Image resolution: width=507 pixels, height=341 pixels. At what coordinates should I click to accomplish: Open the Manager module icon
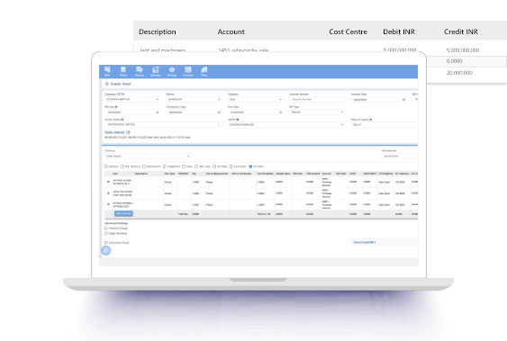tap(156, 71)
